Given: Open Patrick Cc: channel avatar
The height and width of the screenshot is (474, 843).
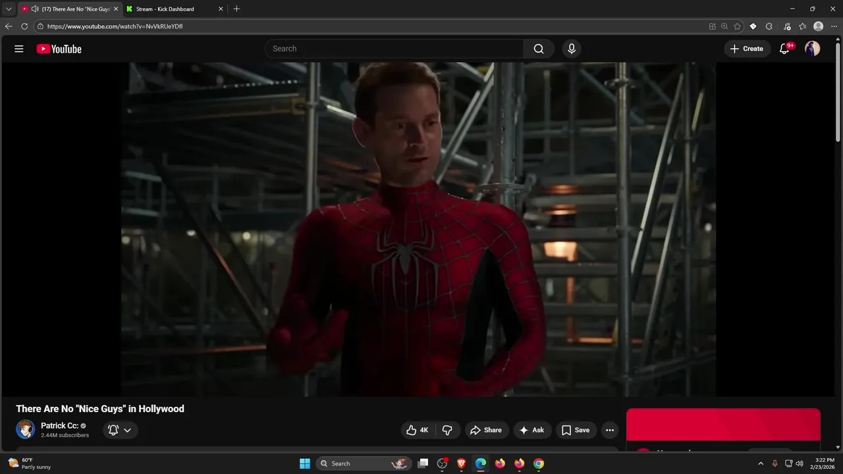Looking at the screenshot, I should (25, 430).
